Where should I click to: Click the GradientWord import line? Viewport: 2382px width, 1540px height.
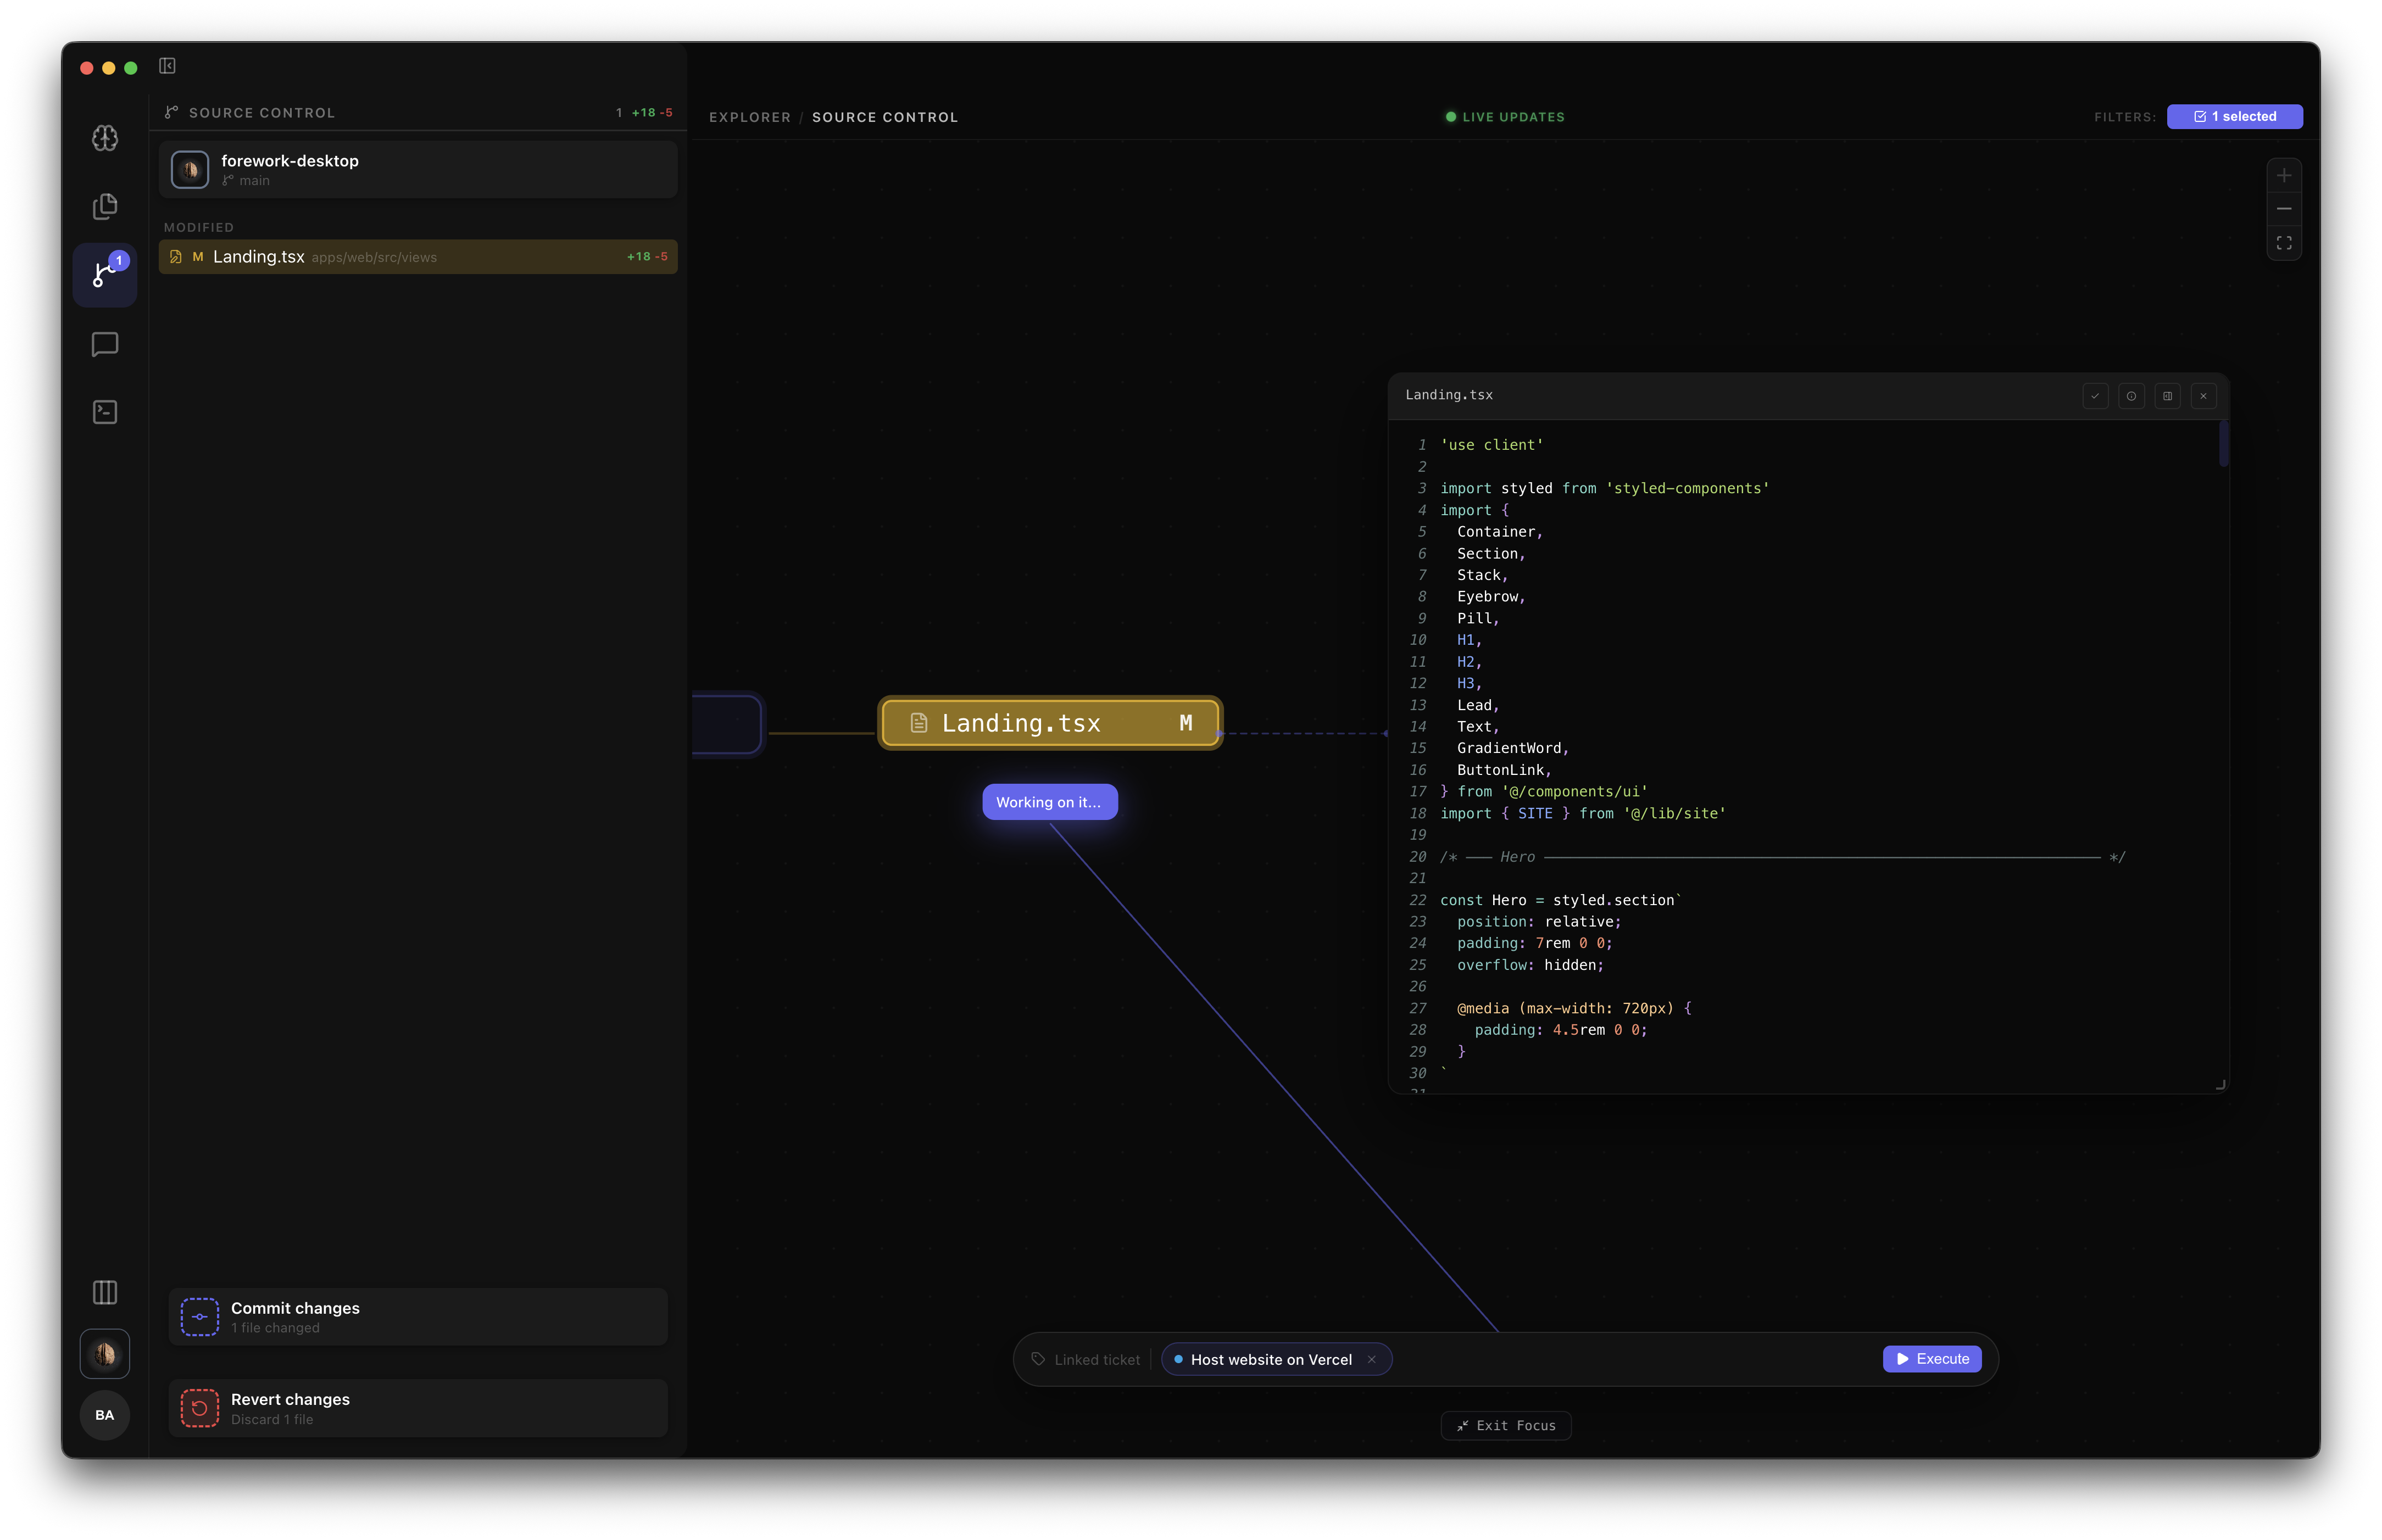coord(1512,748)
